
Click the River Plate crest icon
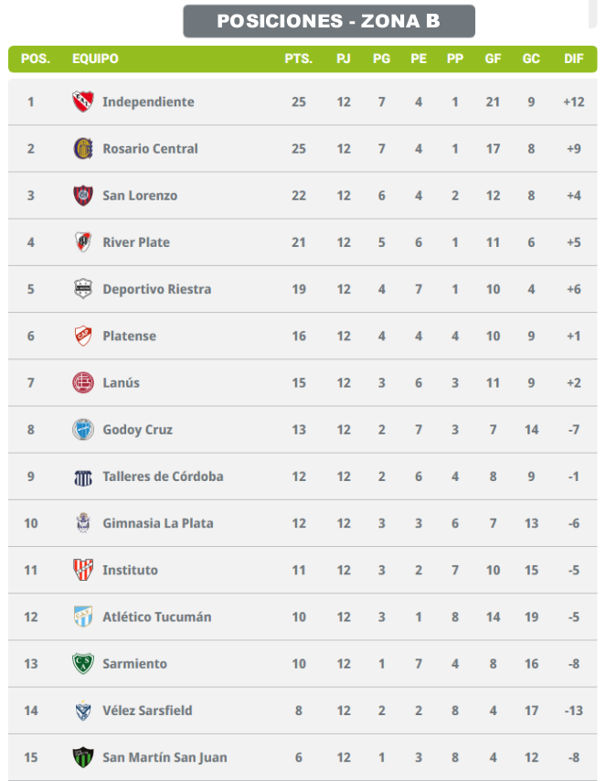coord(83,242)
